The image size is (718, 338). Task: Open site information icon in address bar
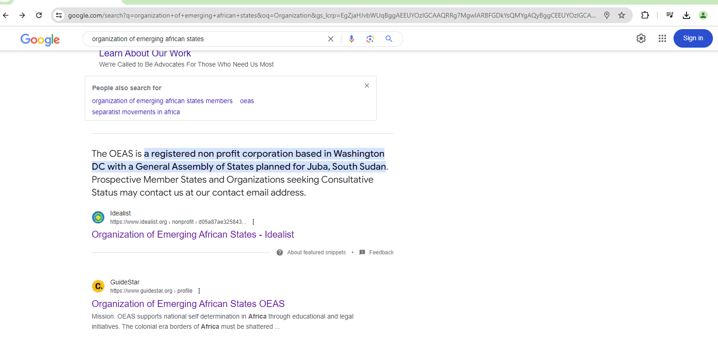point(59,15)
